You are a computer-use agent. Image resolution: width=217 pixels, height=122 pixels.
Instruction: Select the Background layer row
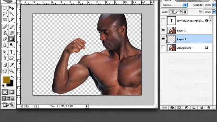tap(190, 48)
